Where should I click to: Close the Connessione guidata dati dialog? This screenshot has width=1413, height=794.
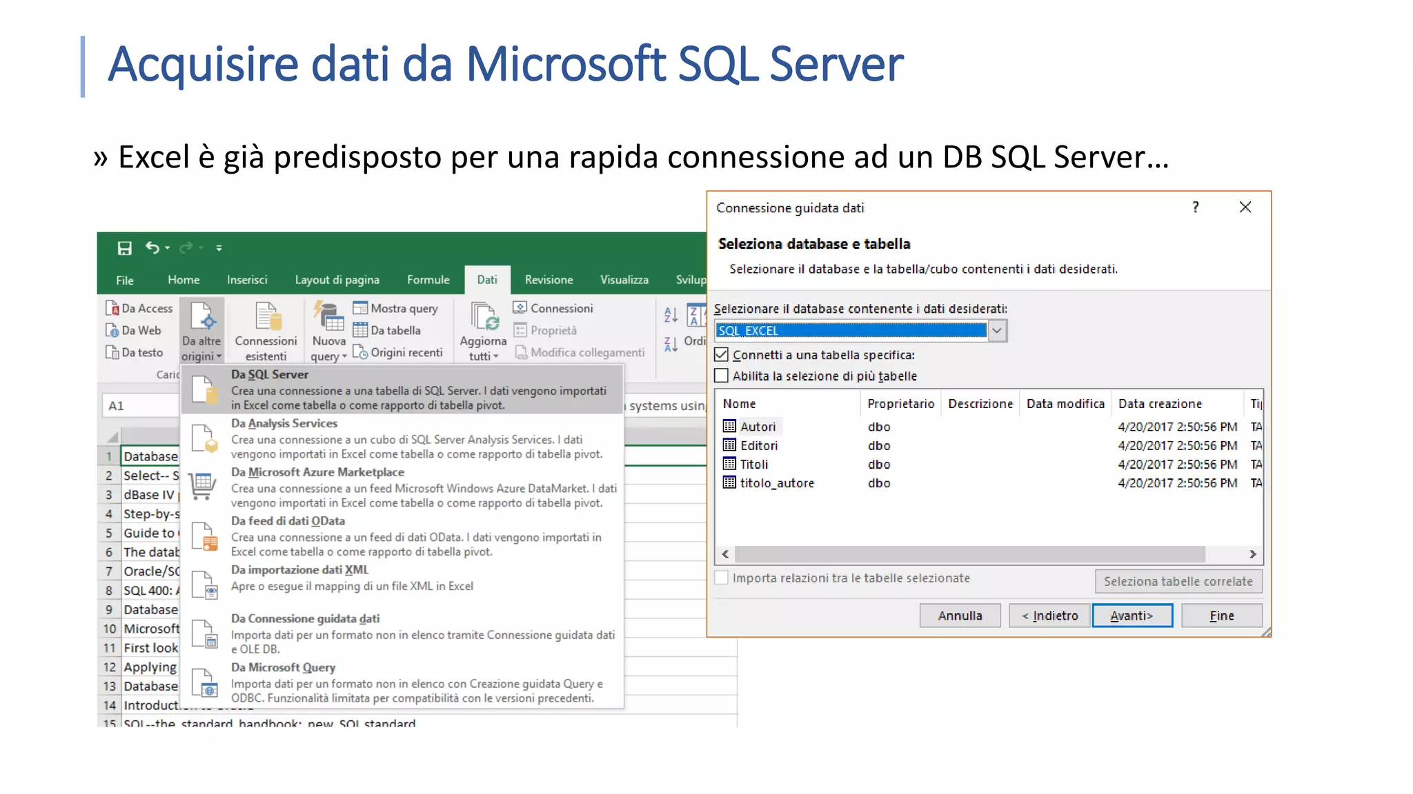1245,207
